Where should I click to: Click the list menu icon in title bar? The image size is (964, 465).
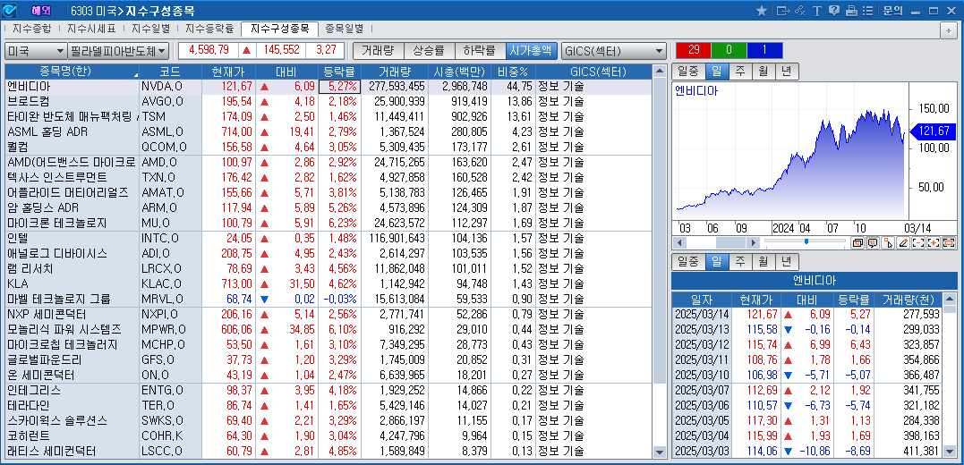tap(867, 11)
